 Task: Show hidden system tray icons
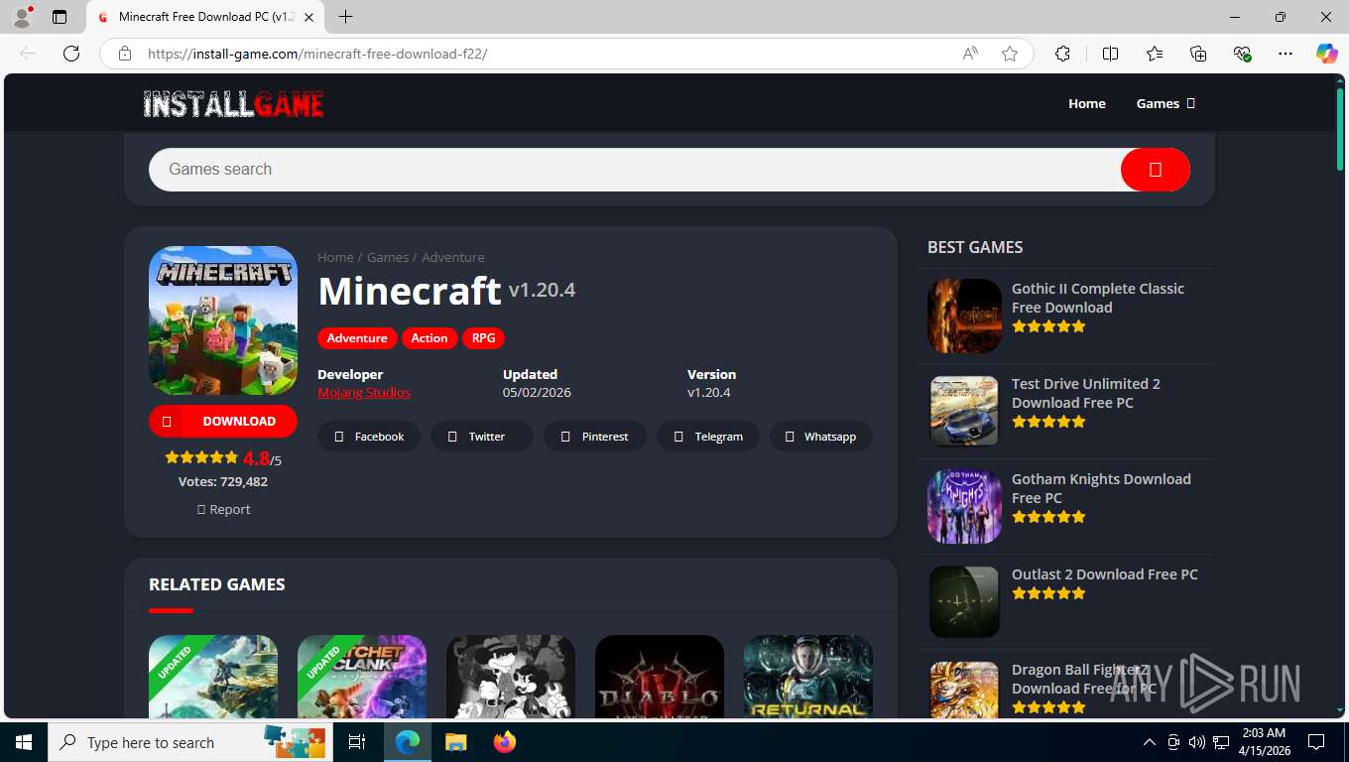pyautogui.click(x=1150, y=742)
